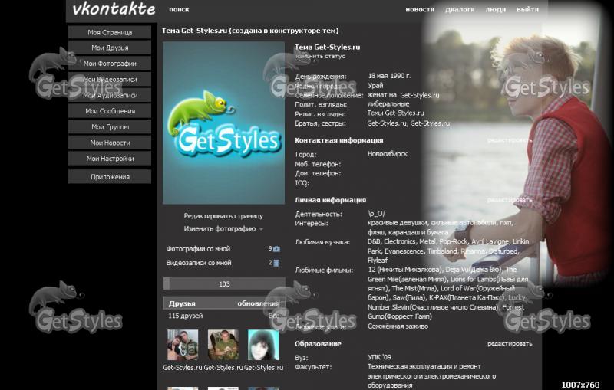Click Личная информация section heading
This screenshot has width=614, height=390.
coord(330,200)
